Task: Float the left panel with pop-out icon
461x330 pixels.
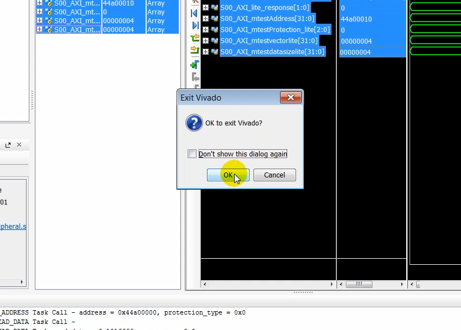Action: 8,145
